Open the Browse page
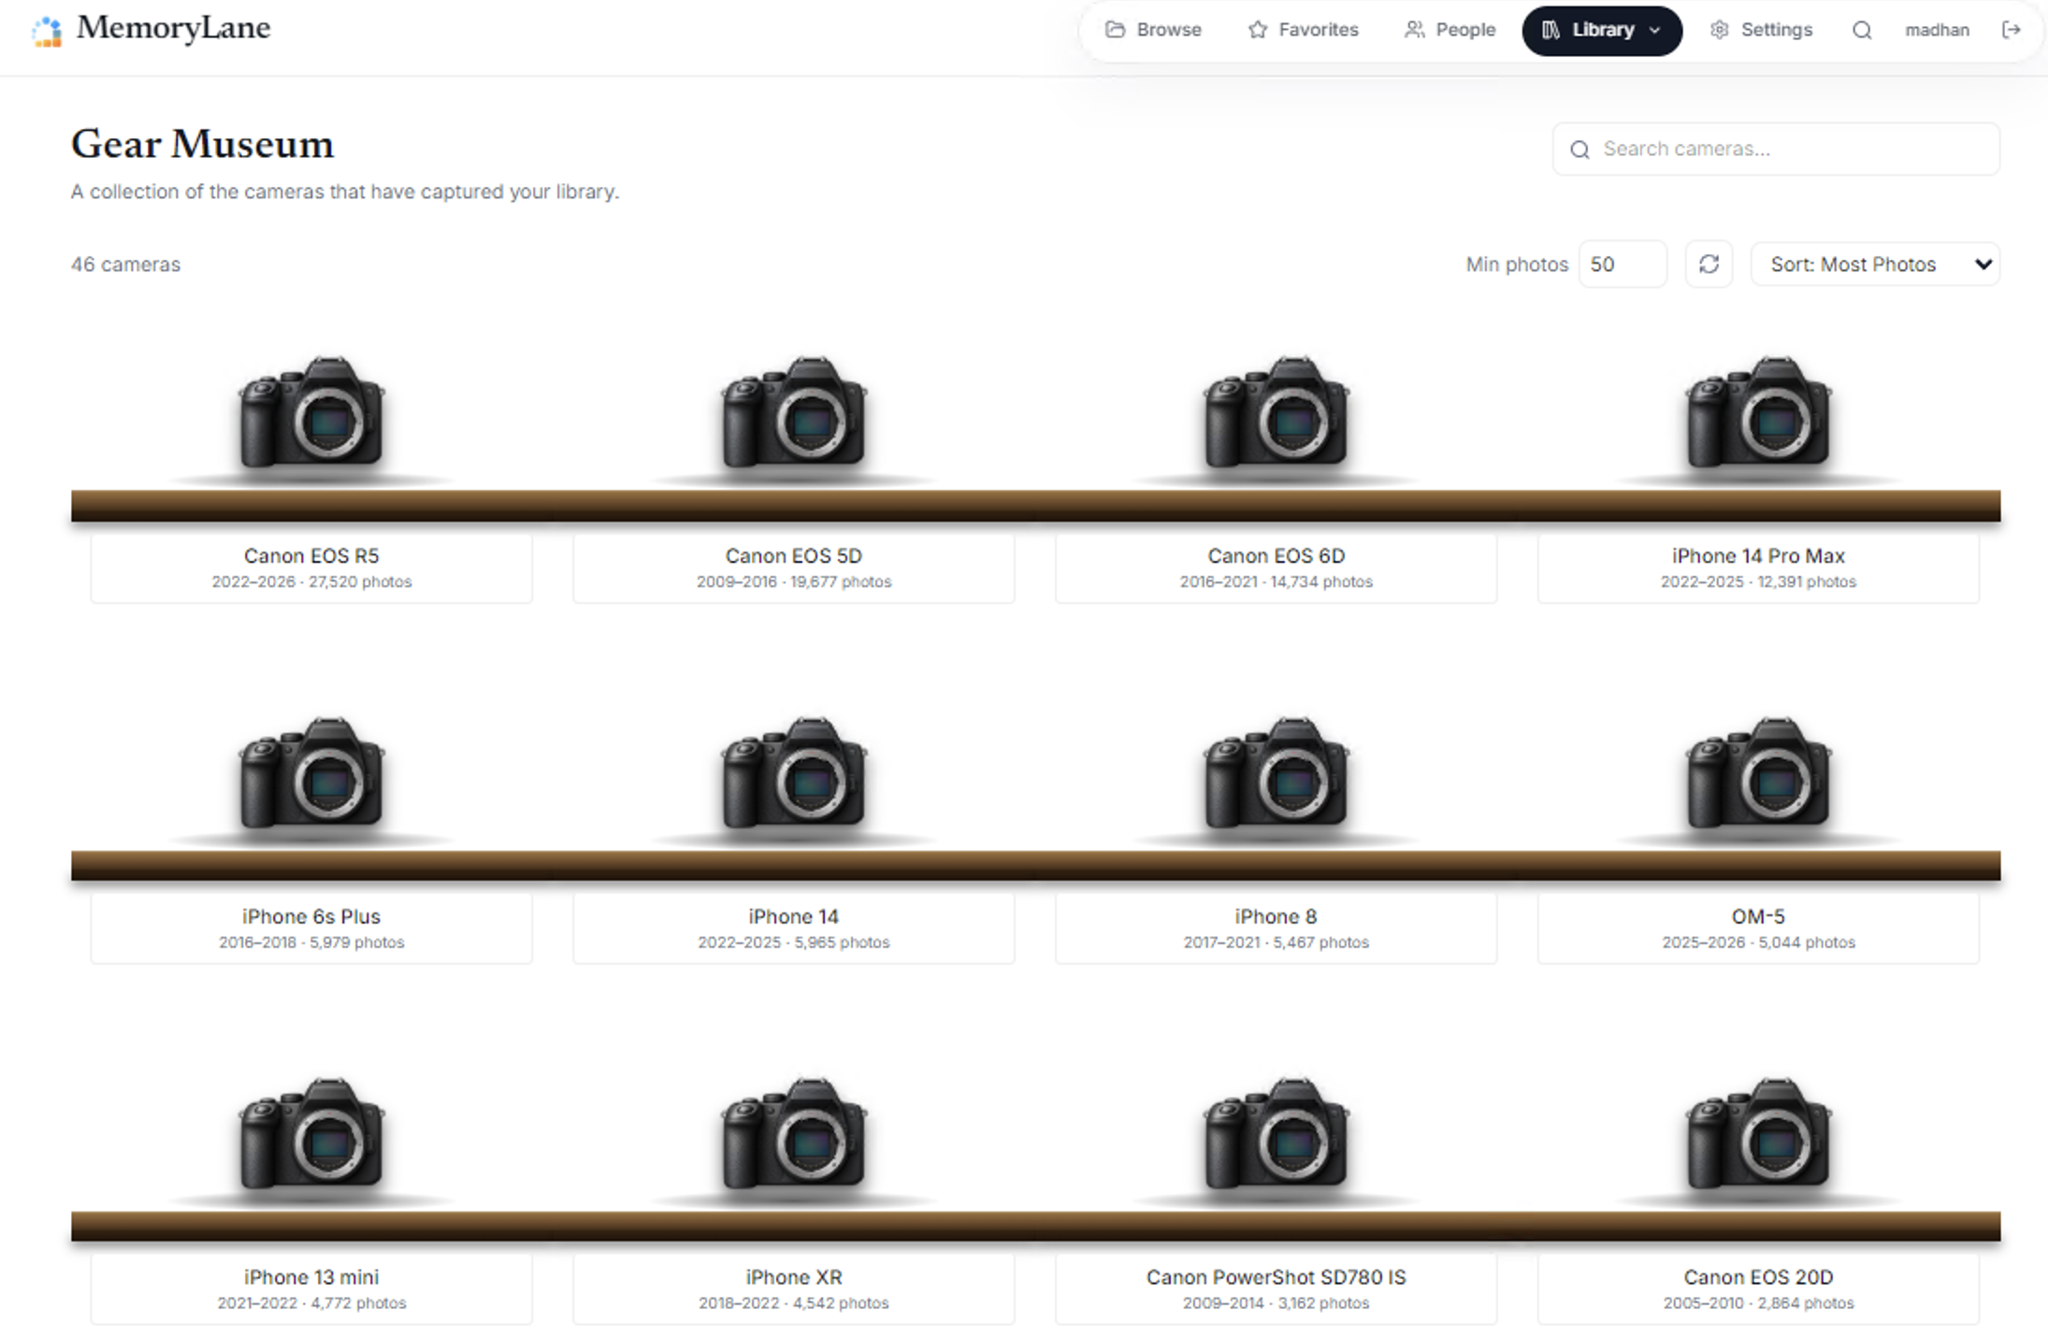This screenshot has height=1337, width=2048. tap(1153, 30)
